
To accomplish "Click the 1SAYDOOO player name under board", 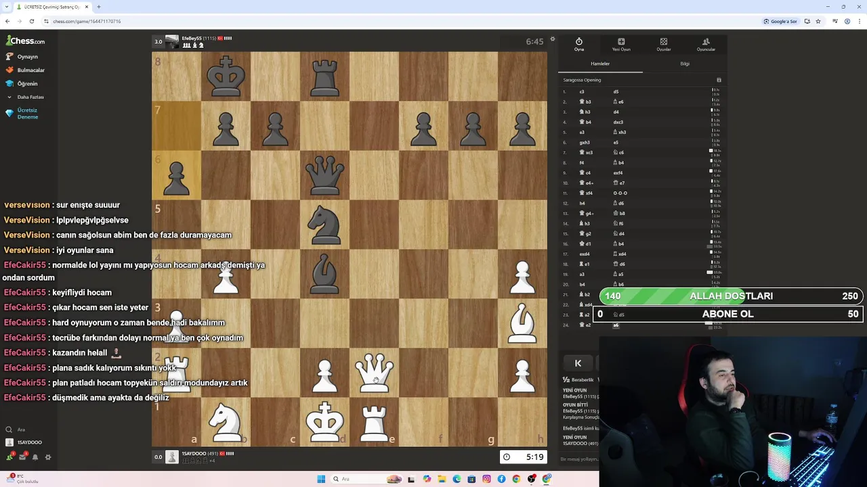I will pyautogui.click(x=194, y=454).
